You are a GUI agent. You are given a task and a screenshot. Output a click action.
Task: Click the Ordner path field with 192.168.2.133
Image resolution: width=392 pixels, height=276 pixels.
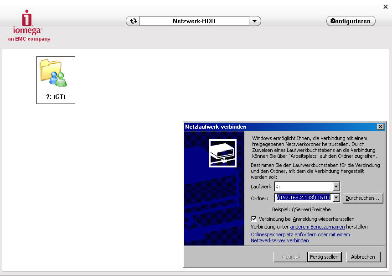(x=304, y=198)
